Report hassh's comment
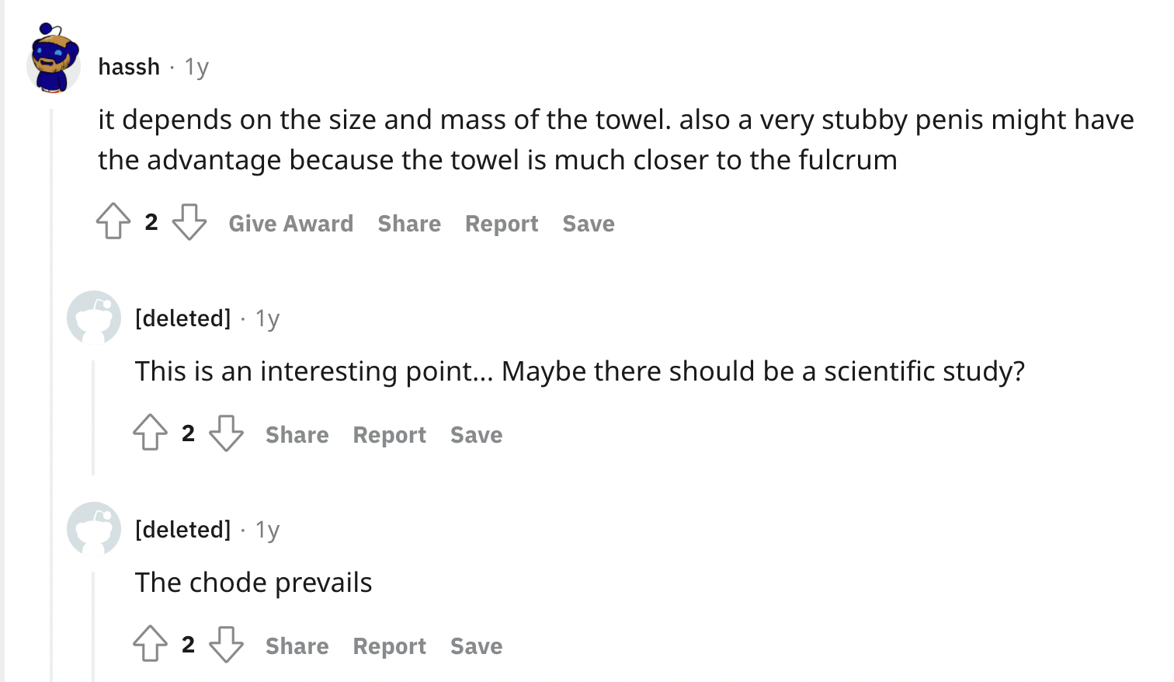This screenshot has width=1174, height=682. pyautogui.click(x=502, y=224)
